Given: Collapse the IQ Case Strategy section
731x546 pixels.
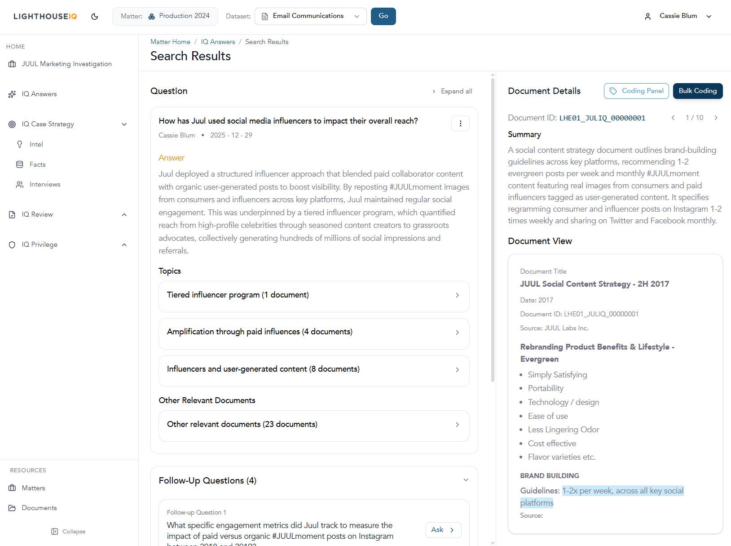Looking at the screenshot, I should 124,124.
